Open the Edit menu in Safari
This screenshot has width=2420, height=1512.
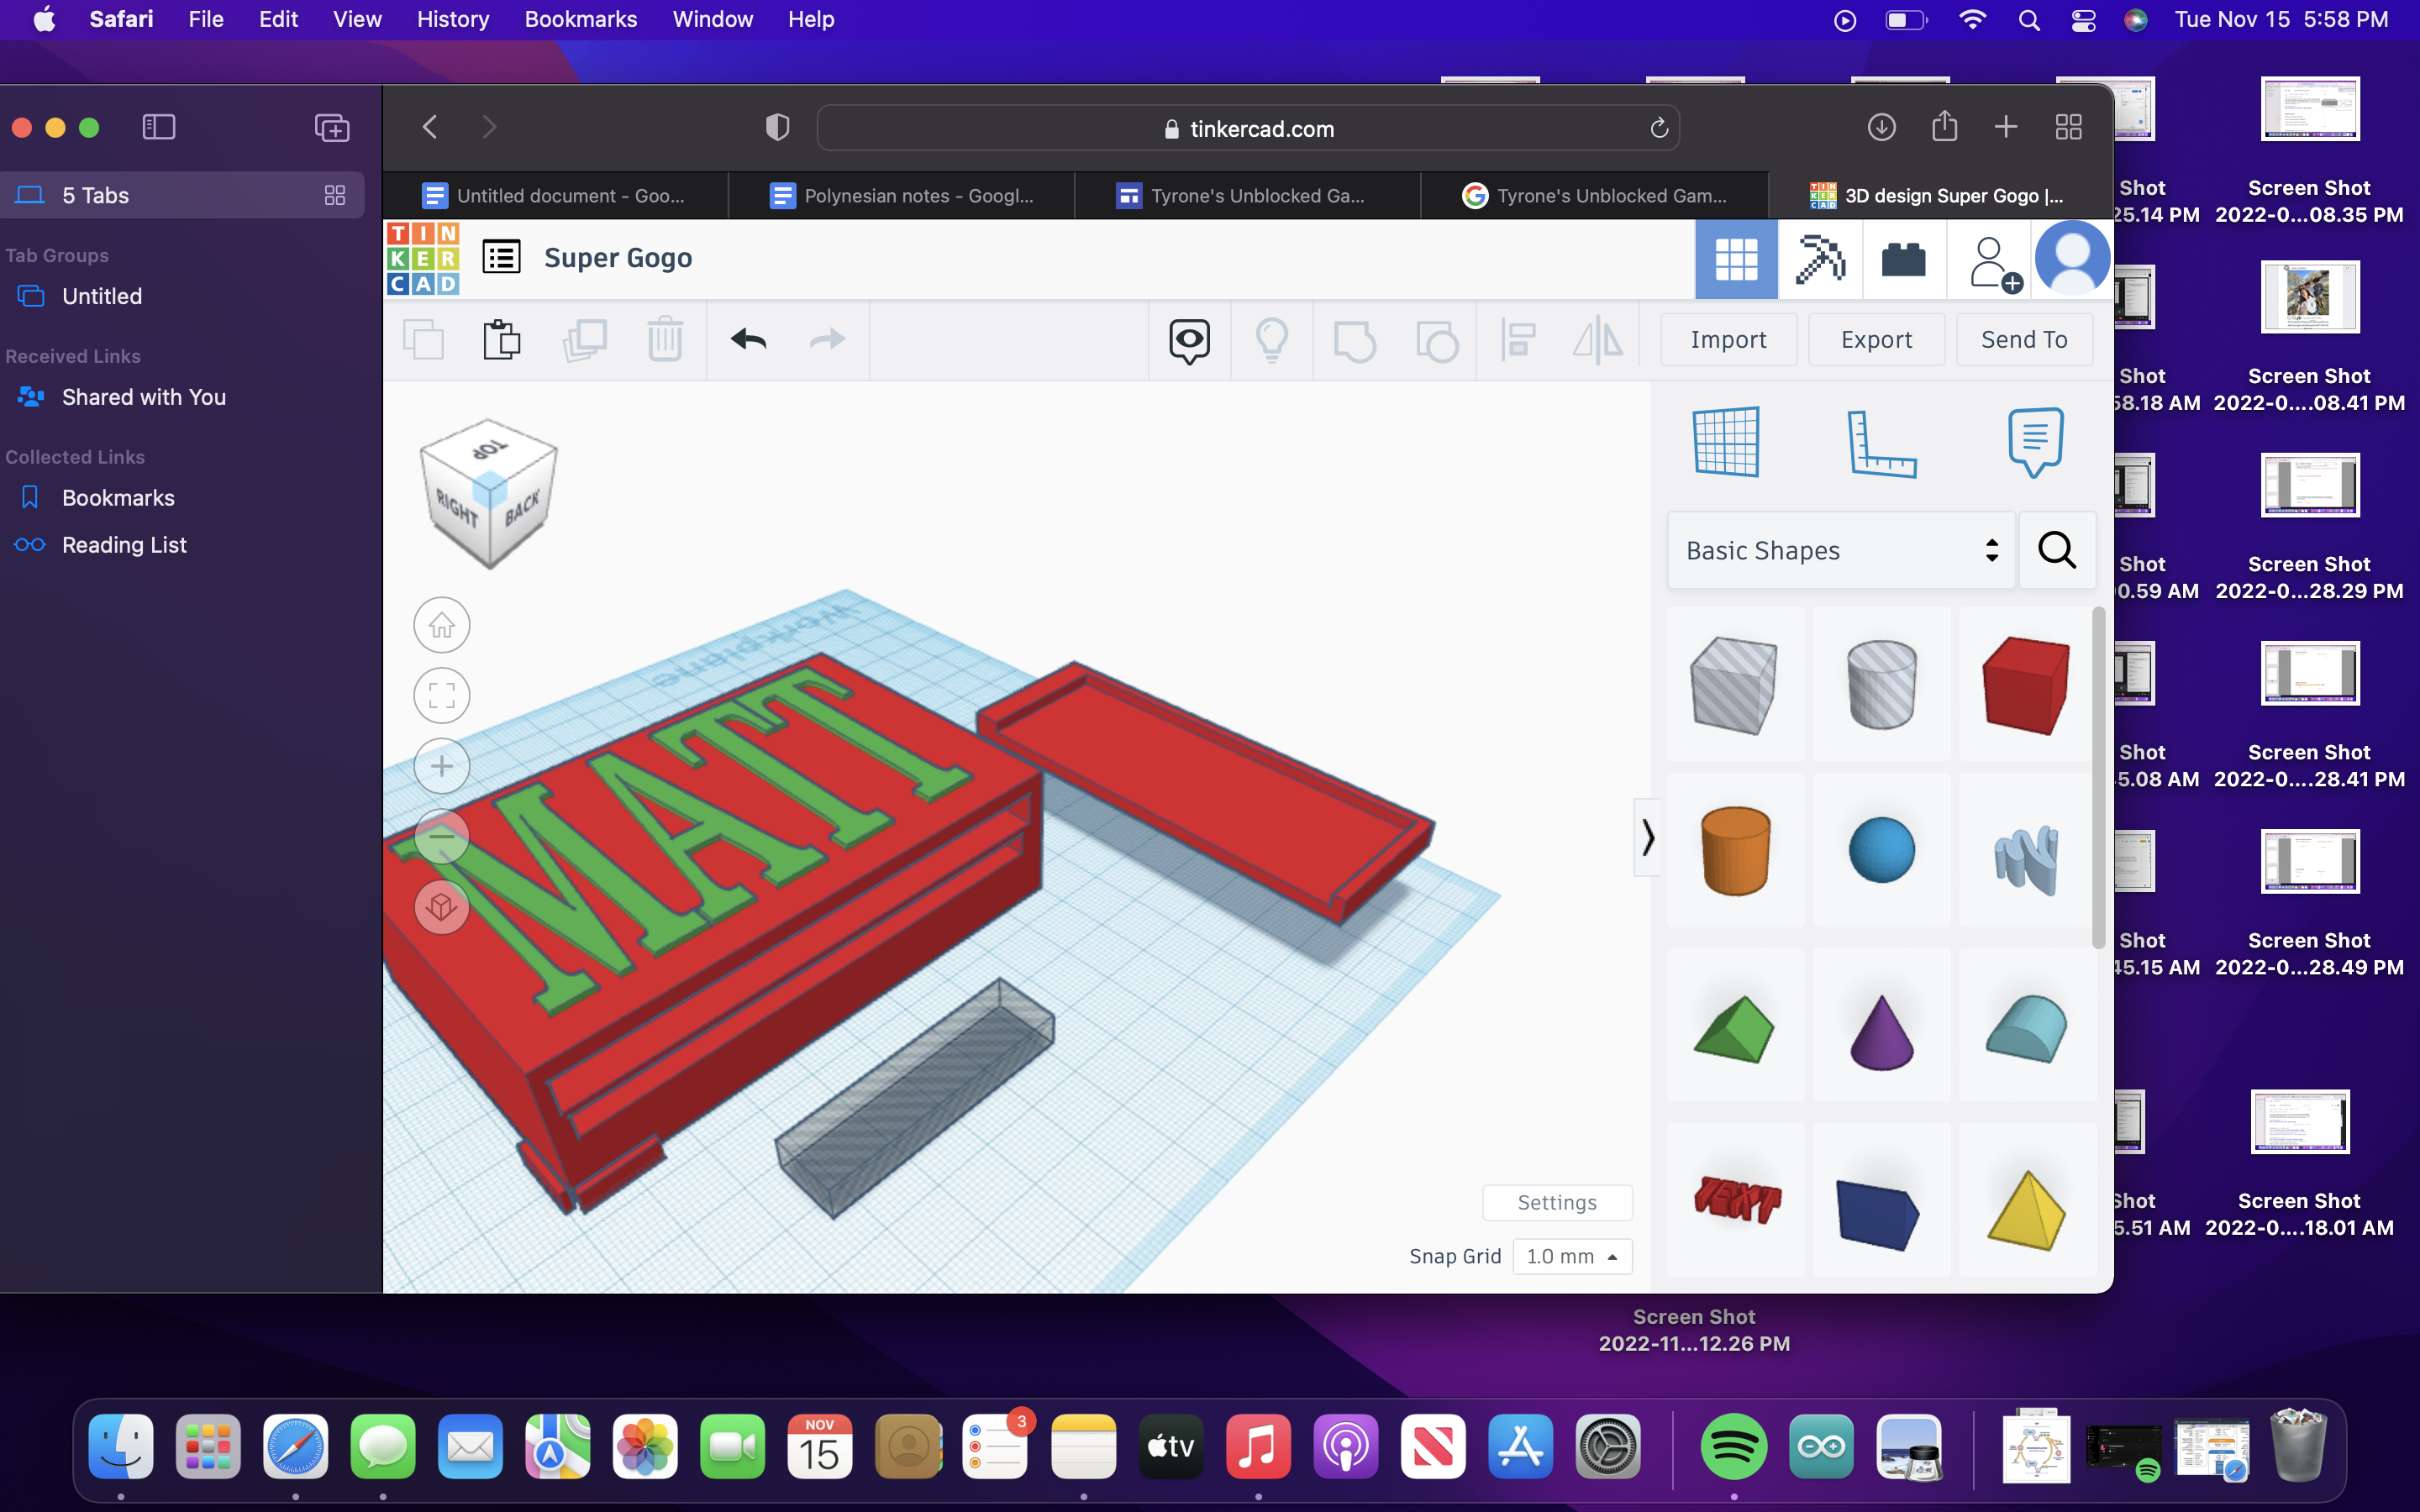click(x=277, y=19)
